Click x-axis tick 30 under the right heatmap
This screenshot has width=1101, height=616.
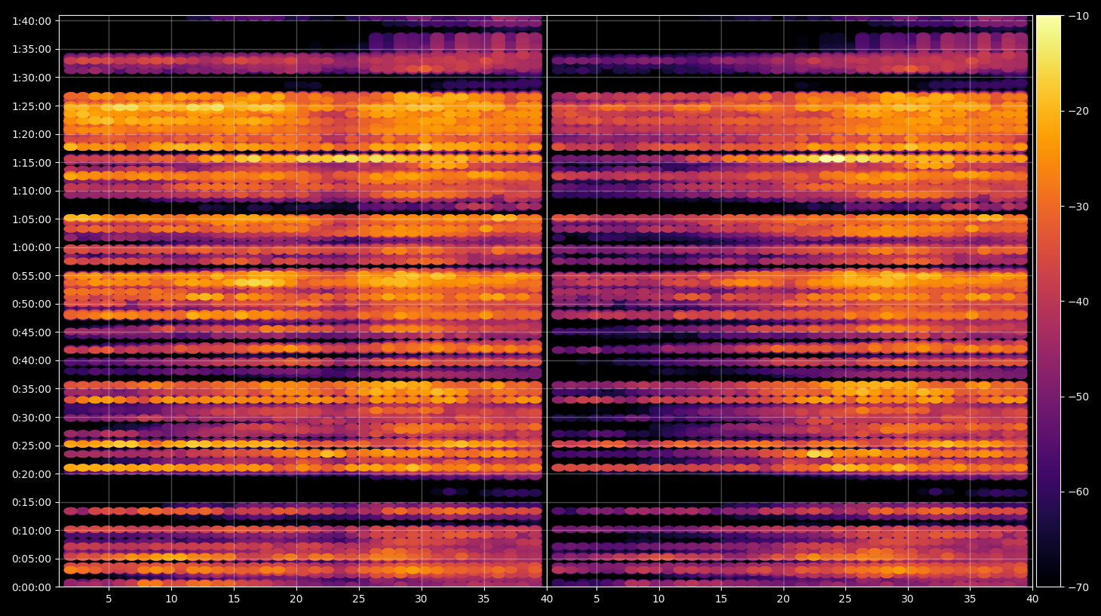pyautogui.click(x=907, y=599)
